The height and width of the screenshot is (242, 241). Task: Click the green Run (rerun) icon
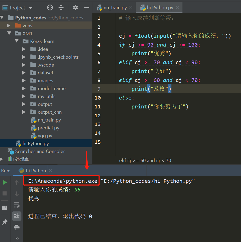(x=5, y=183)
